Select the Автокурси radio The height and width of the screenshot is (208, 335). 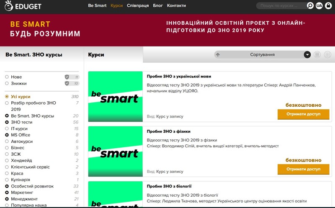click(7, 141)
